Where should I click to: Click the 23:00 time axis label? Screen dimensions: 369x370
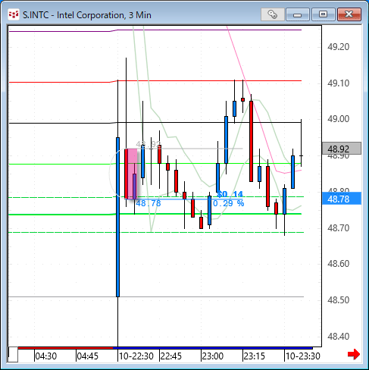pyautogui.click(x=213, y=356)
